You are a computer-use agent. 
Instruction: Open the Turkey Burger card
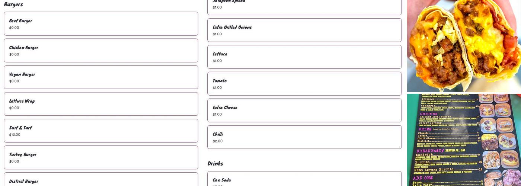point(101,158)
